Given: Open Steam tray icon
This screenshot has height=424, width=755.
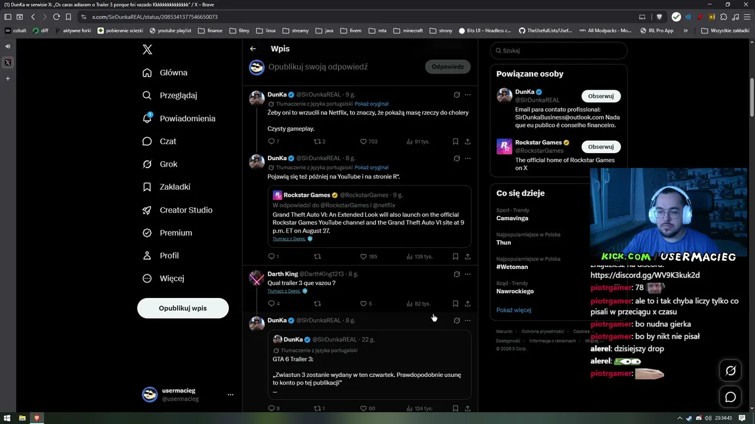Looking at the screenshot, I should pyautogui.click(x=688, y=418).
